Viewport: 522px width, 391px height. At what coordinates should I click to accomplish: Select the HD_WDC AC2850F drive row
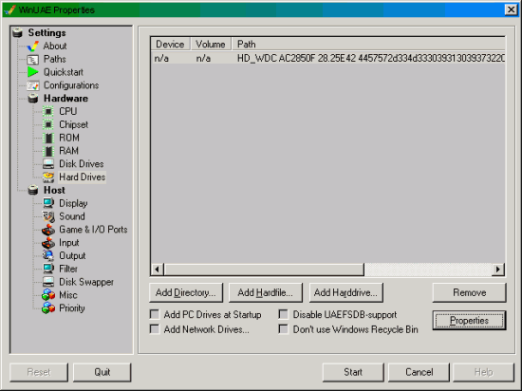point(328,58)
